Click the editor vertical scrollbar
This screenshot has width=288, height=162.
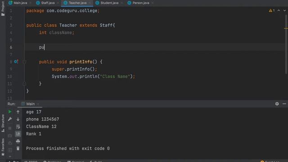click(286, 44)
